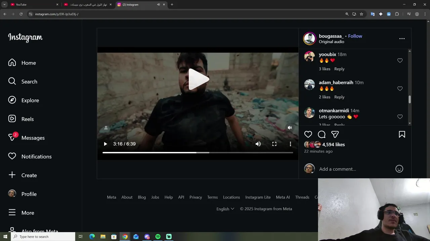This screenshot has height=241, width=430.
Task: Open Threads footer link
Action: (302, 197)
